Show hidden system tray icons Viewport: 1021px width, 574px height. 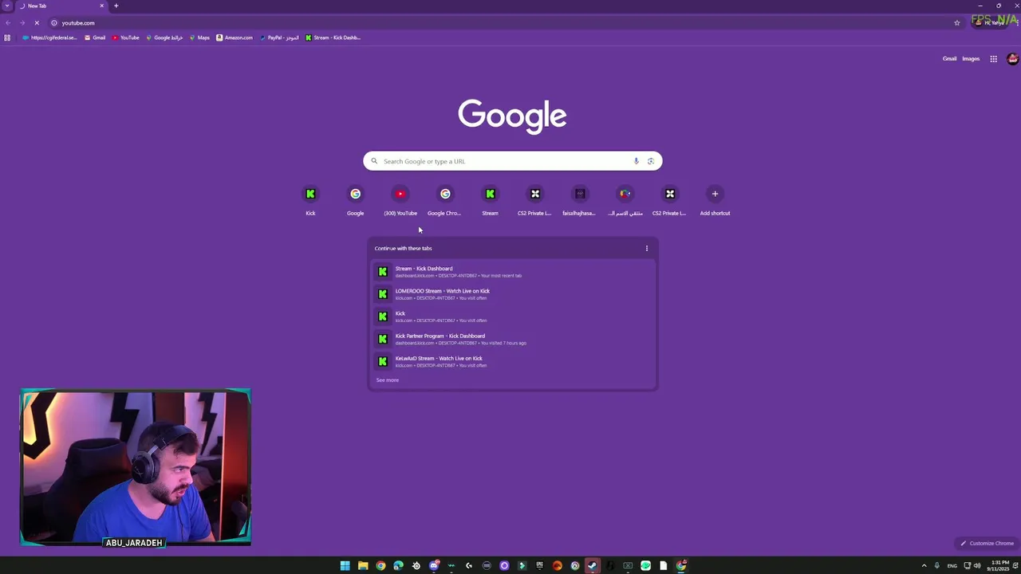tap(924, 566)
